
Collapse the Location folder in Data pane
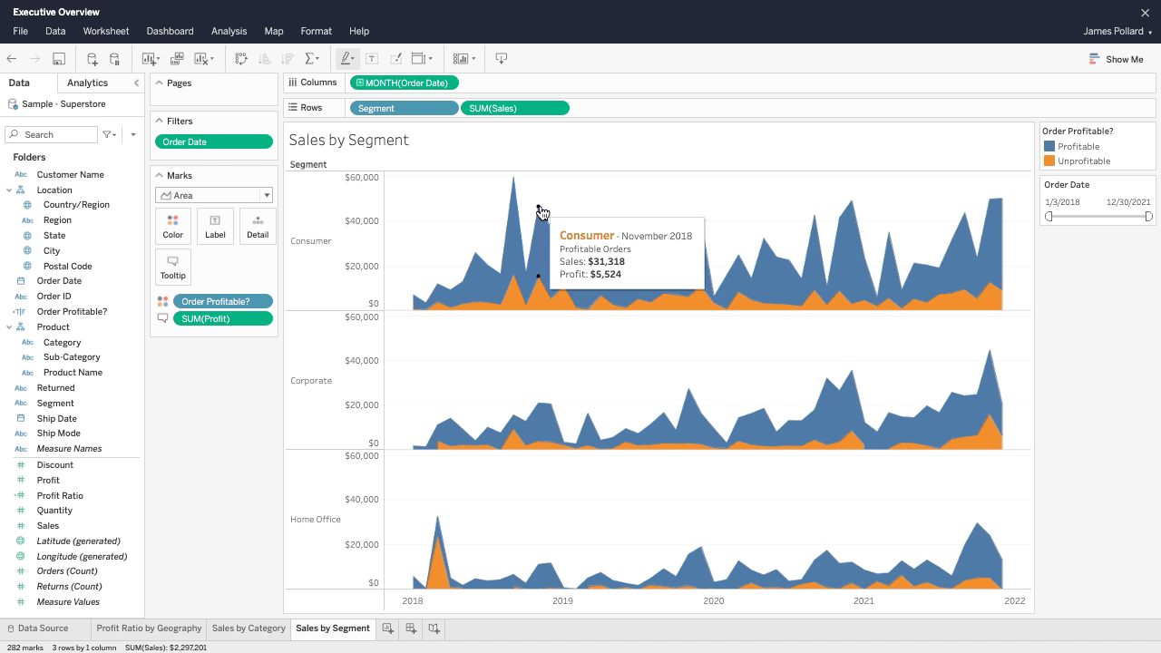[x=9, y=190]
